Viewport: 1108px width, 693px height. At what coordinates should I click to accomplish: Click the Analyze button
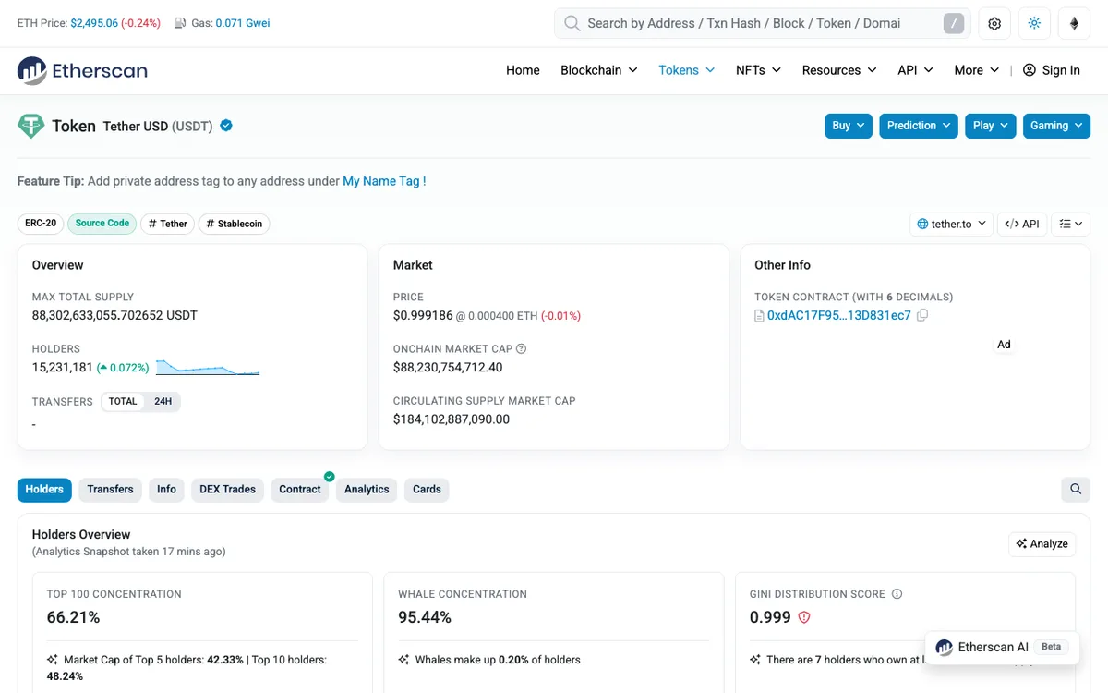(x=1042, y=543)
